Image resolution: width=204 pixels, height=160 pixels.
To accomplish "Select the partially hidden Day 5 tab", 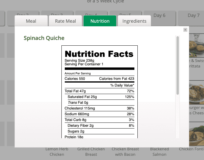I will click(x=125, y=13).
